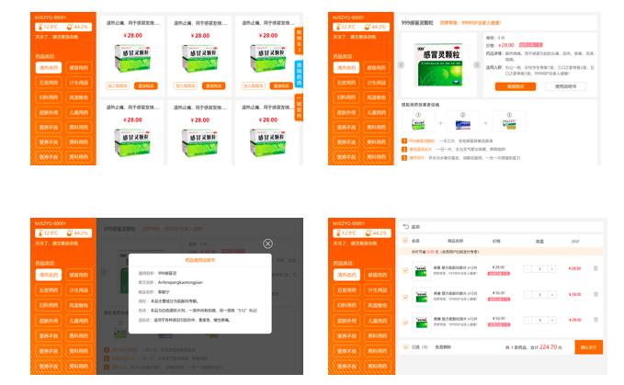This screenshot has width=624, height=385.
Task: Click the 返回 back arrow on the cart screen
Action: [x=406, y=226]
